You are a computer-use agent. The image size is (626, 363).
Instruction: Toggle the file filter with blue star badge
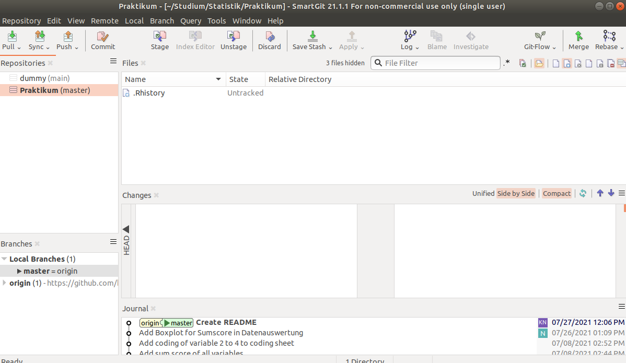[x=567, y=63]
